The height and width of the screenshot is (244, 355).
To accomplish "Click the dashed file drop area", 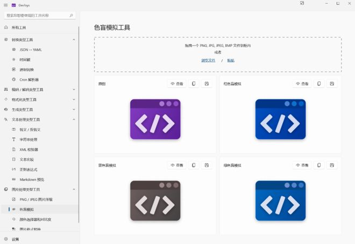I will click(218, 54).
